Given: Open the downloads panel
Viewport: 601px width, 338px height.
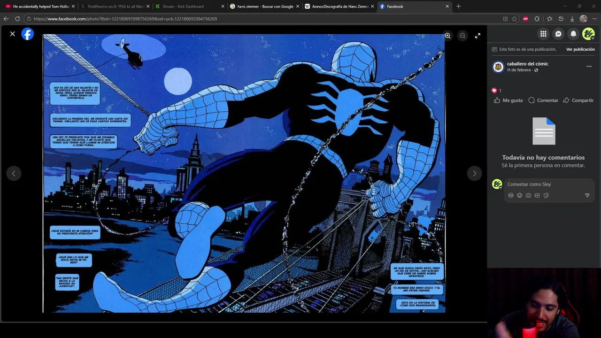Looking at the screenshot, I should tap(572, 19).
